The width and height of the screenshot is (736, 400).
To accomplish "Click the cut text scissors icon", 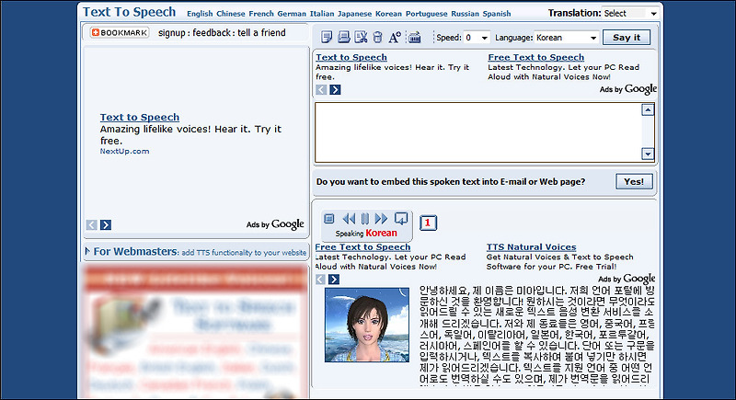I will (361, 37).
